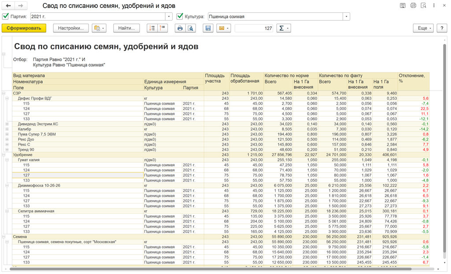Click the numeric field showing 127

click(x=254, y=28)
